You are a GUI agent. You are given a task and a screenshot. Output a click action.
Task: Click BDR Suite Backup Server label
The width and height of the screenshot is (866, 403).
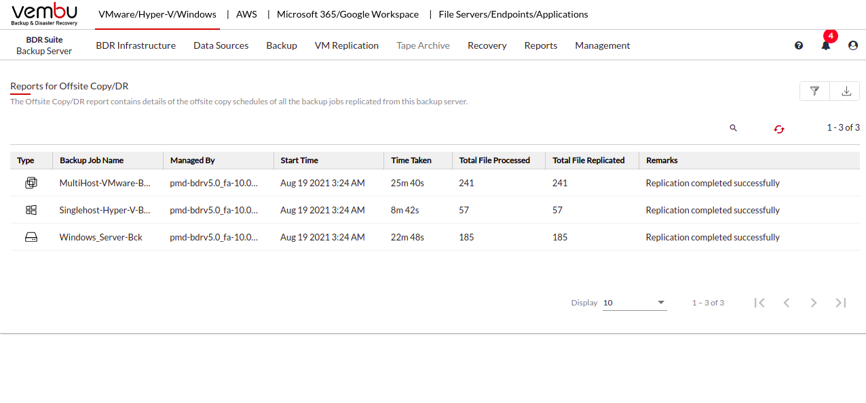pyautogui.click(x=44, y=45)
